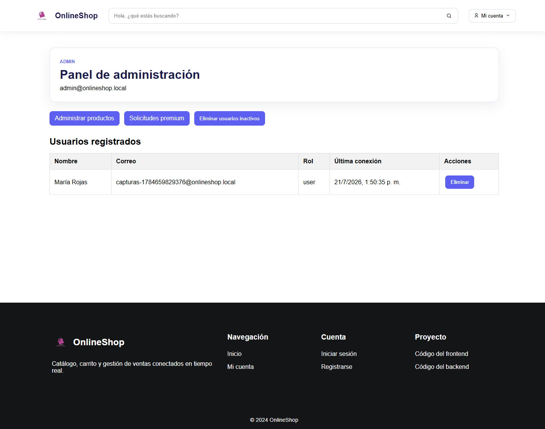Focus the product search input field

click(283, 16)
